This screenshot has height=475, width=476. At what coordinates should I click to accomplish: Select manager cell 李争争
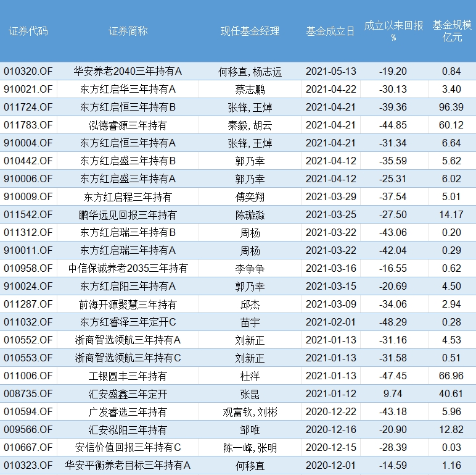tap(250, 269)
